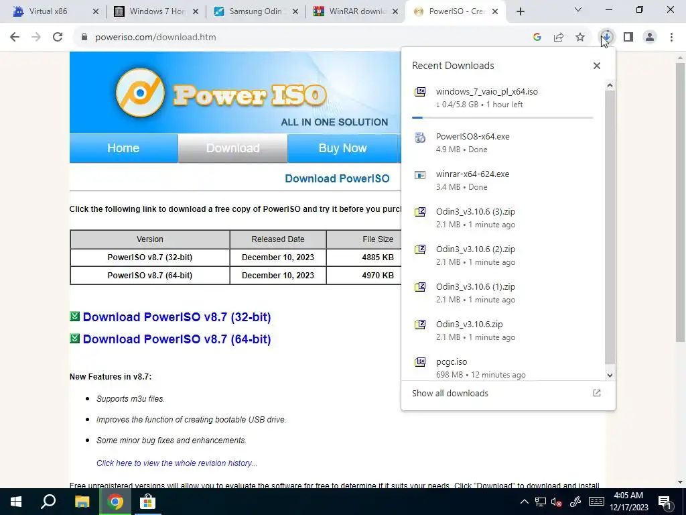Click the Google icon in address bar
Viewport: 686px width, 515px height.
coord(537,38)
